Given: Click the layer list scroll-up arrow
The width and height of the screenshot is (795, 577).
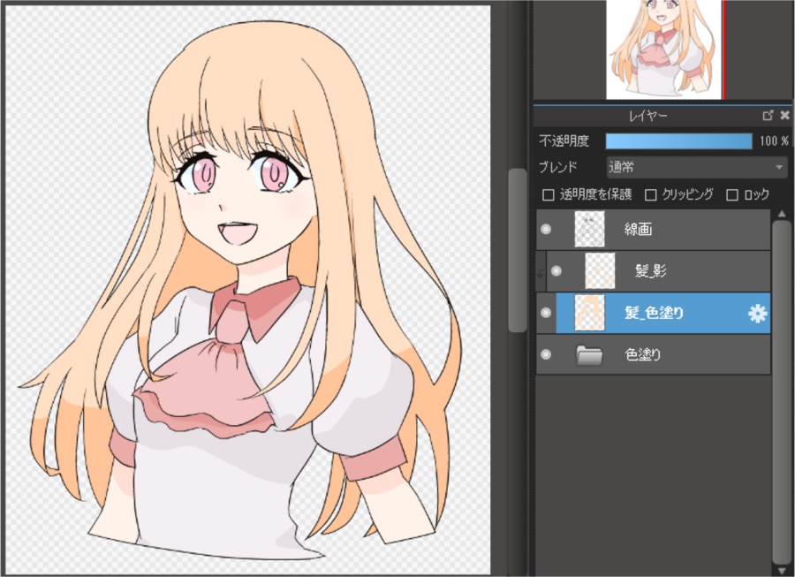Looking at the screenshot, I should 781,214.
